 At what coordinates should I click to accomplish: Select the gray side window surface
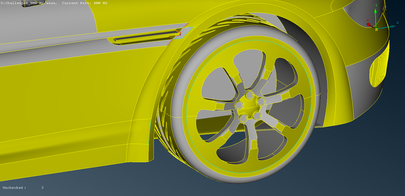(x=47, y=21)
